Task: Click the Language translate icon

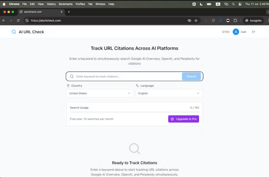Action: pos(137,85)
